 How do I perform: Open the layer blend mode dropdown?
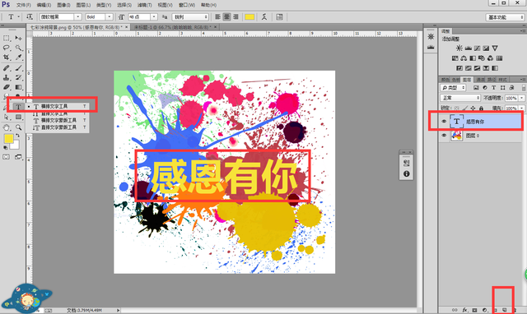click(x=460, y=98)
